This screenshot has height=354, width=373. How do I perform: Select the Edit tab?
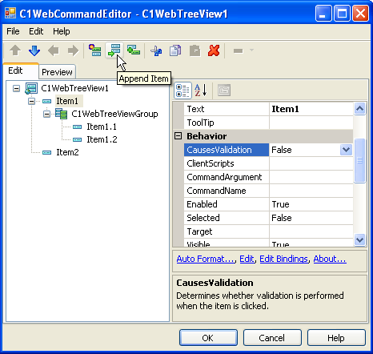pyautogui.click(x=21, y=70)
